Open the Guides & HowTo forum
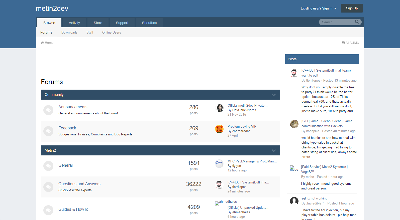This screenshot has width=400, height=220. (73, 209)
